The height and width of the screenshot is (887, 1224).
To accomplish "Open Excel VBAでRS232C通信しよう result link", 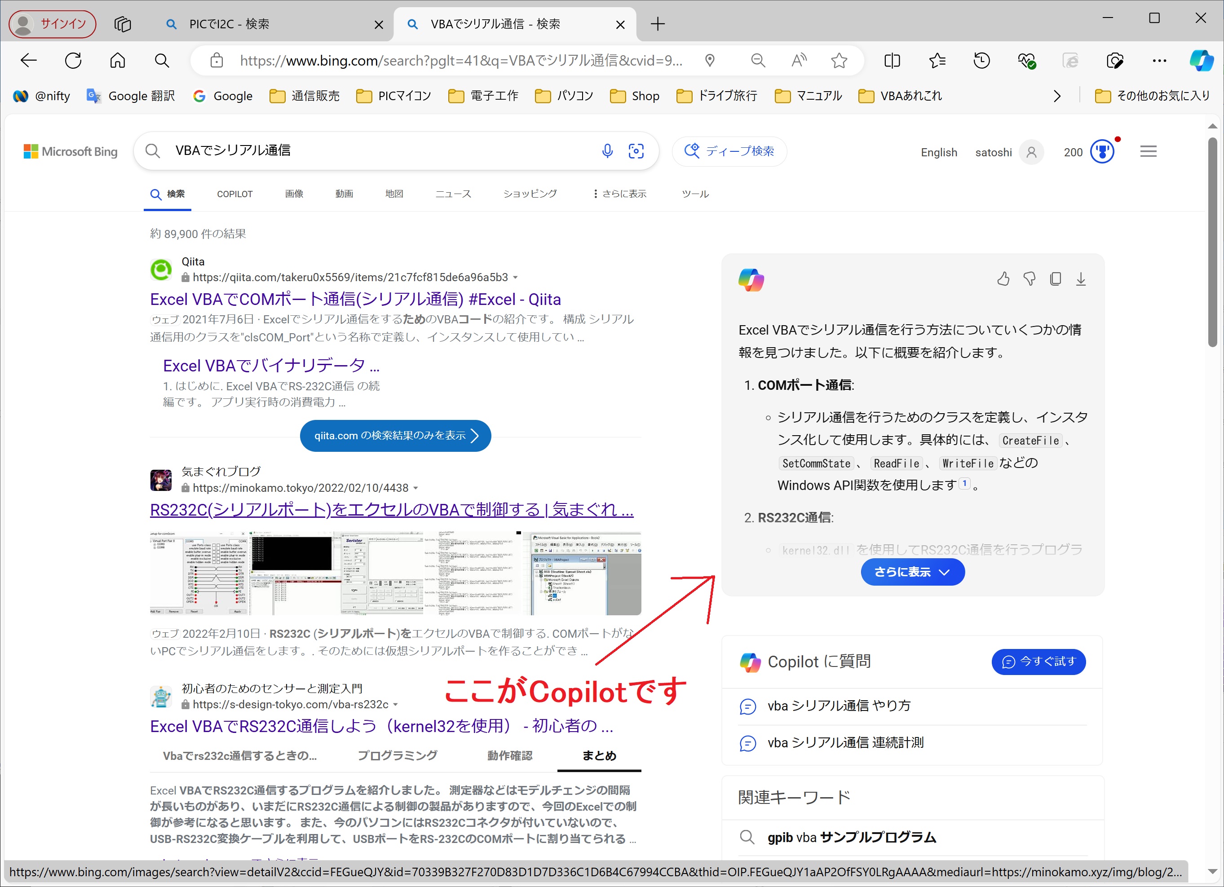I will tap(381, 726).
